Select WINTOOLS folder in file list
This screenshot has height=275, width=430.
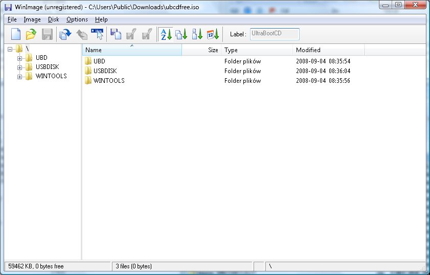pyautogui.click(x=109, y=81)
